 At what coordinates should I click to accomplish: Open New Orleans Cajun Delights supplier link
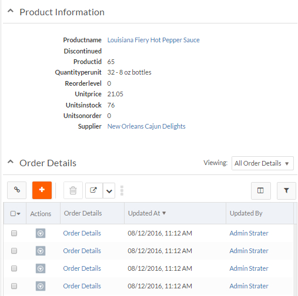(x=146, y=126)
